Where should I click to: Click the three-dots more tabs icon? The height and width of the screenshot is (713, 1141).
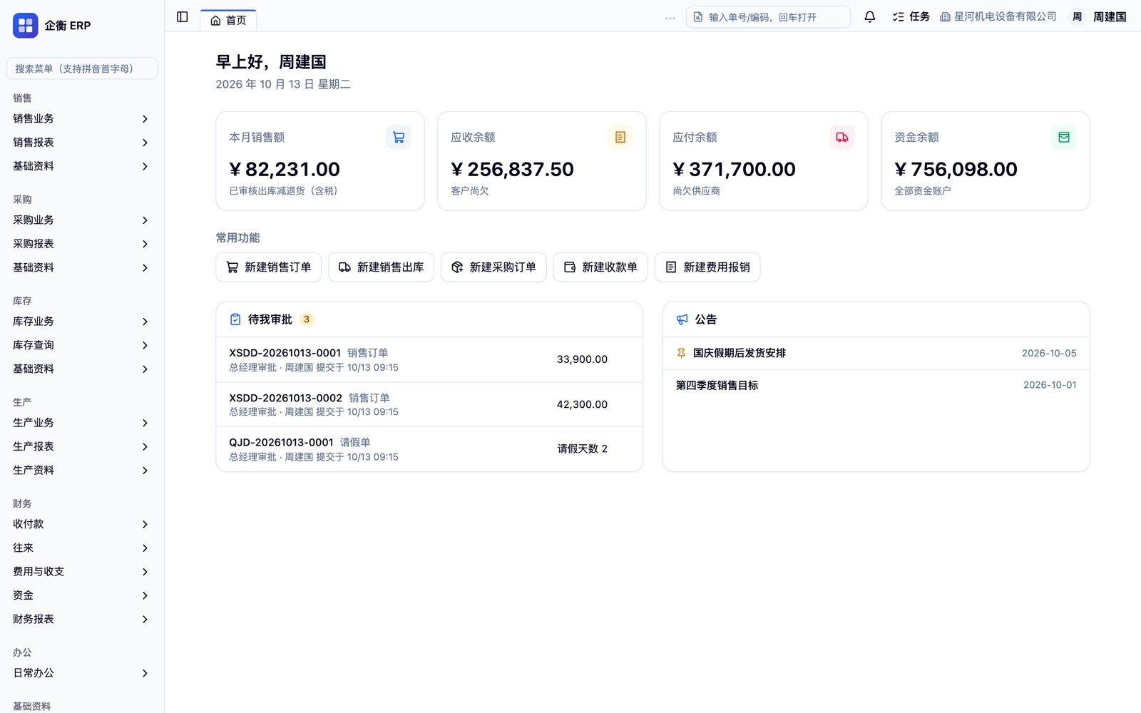(x=670, y=18)
